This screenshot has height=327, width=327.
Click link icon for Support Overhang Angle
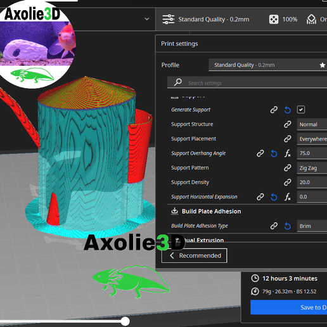coord(260,153)
